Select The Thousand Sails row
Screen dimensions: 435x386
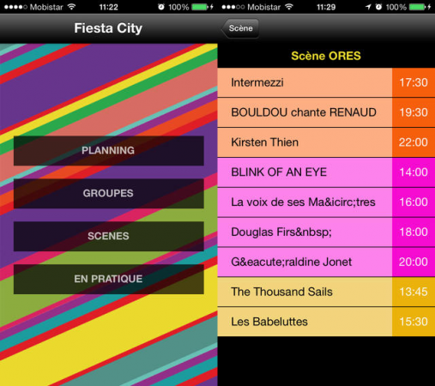(326, 292)
